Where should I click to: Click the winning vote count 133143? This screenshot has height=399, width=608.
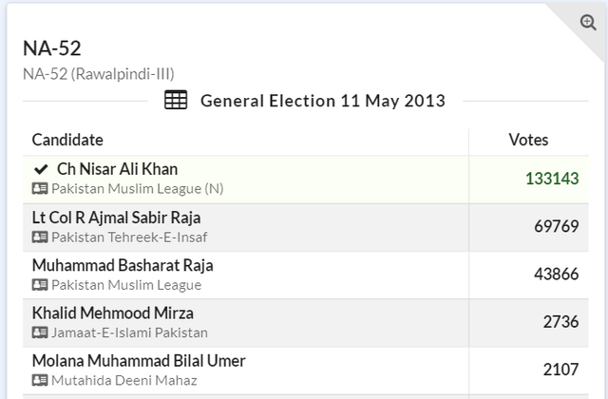tap(551, 179)
